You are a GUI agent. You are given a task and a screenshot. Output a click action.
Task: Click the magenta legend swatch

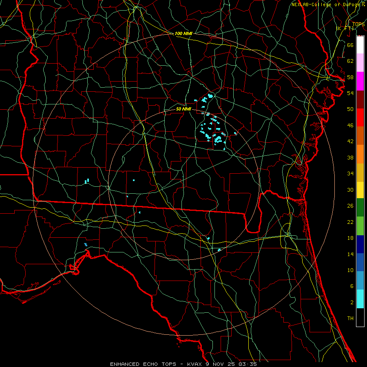tap(360, 81)
